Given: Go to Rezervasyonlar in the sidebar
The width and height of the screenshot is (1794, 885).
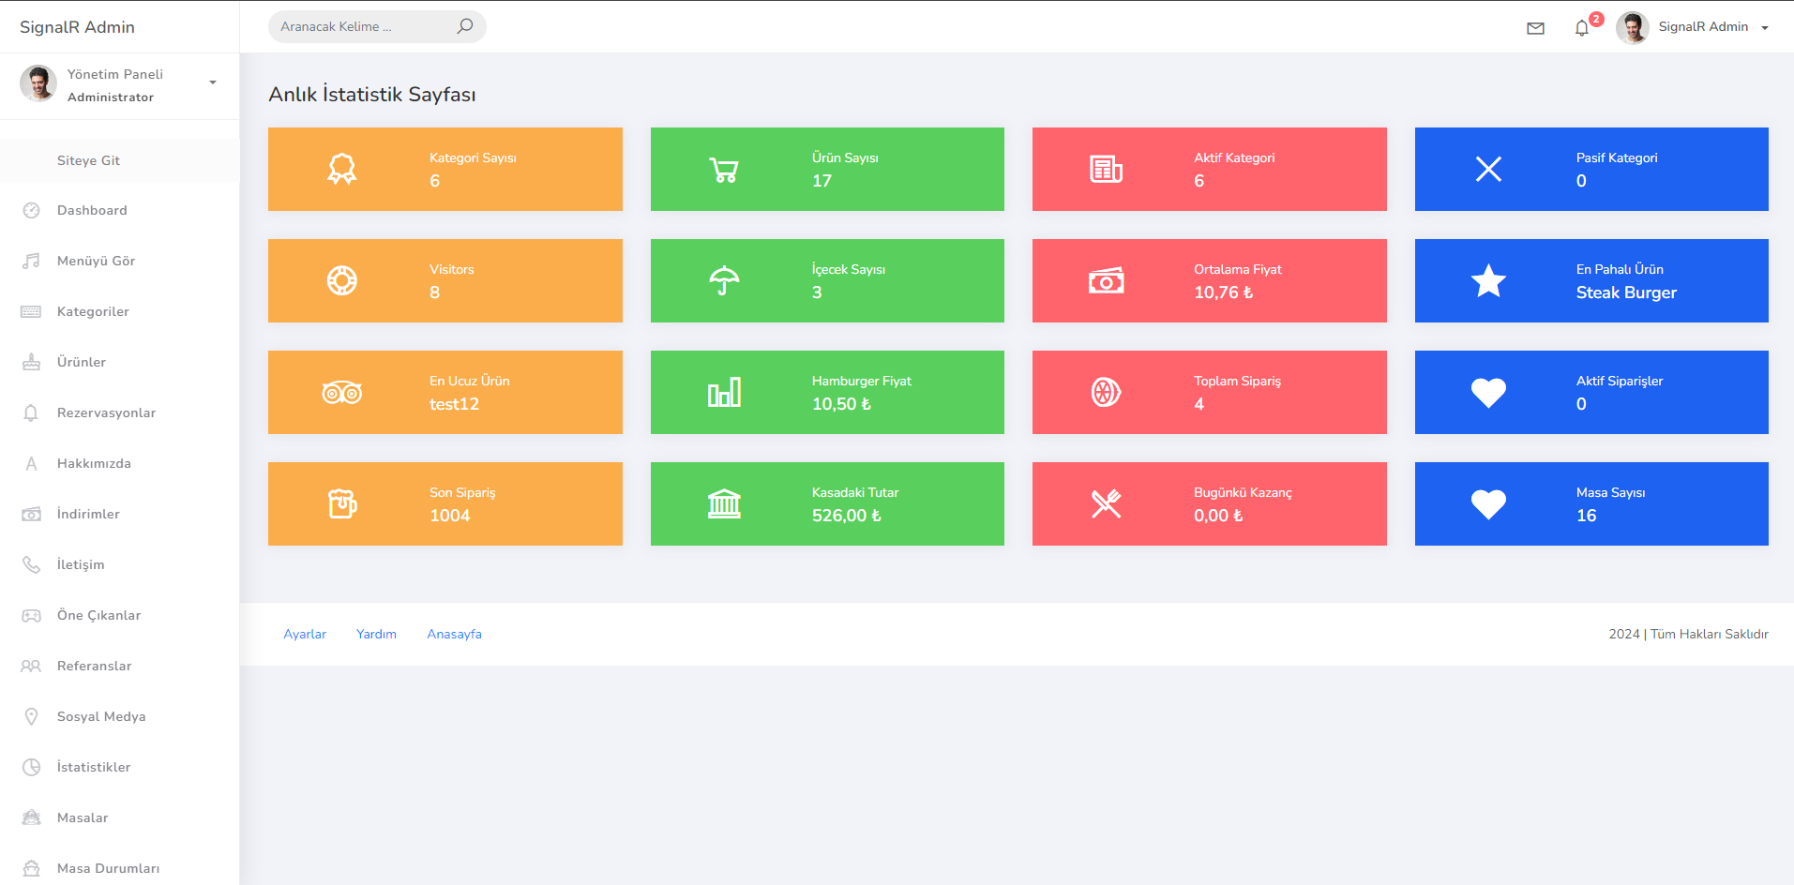Looking at the screenshot, I should [106, 412].
